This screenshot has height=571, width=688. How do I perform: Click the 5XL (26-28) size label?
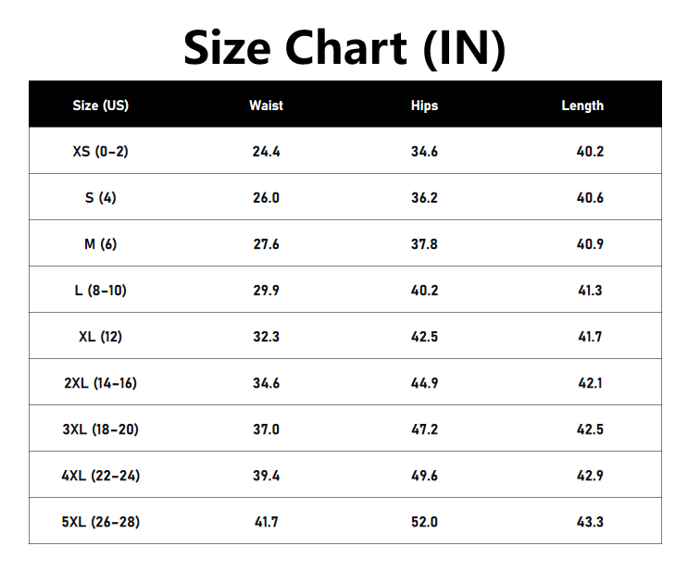(101, 522)
